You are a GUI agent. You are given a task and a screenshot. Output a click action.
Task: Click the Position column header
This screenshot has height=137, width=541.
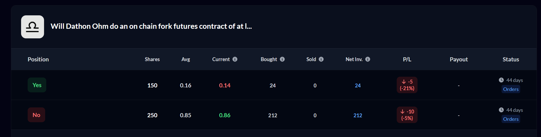(x=38, y=59)
